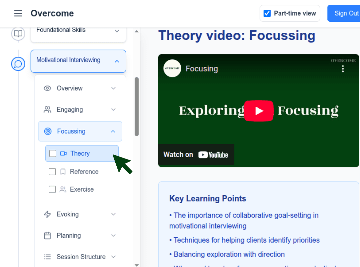The image size is (360, 267).
Task: Select the Evoking section label
Action: 67,214
